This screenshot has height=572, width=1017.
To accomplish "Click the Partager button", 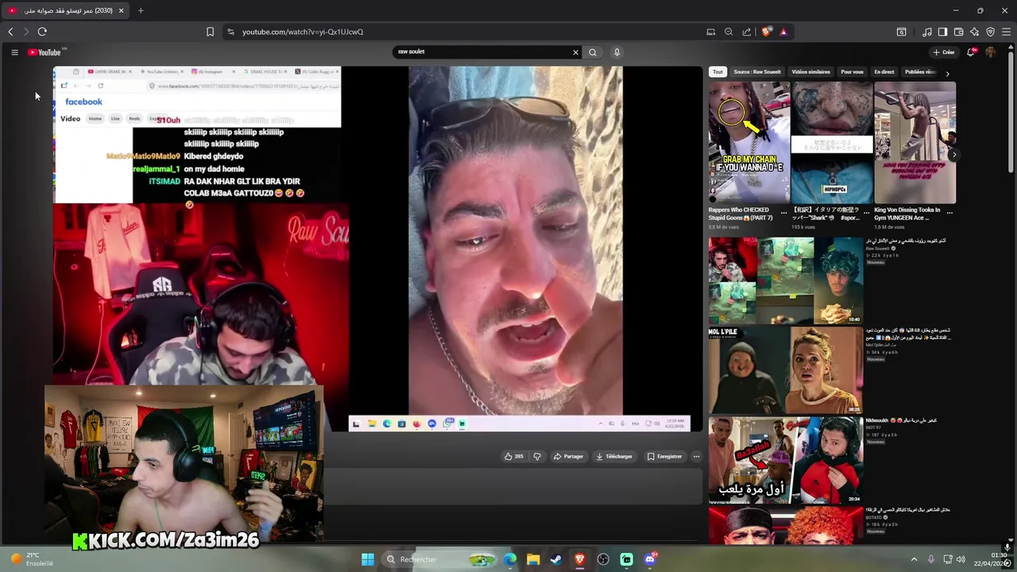I will click(568, 456).
